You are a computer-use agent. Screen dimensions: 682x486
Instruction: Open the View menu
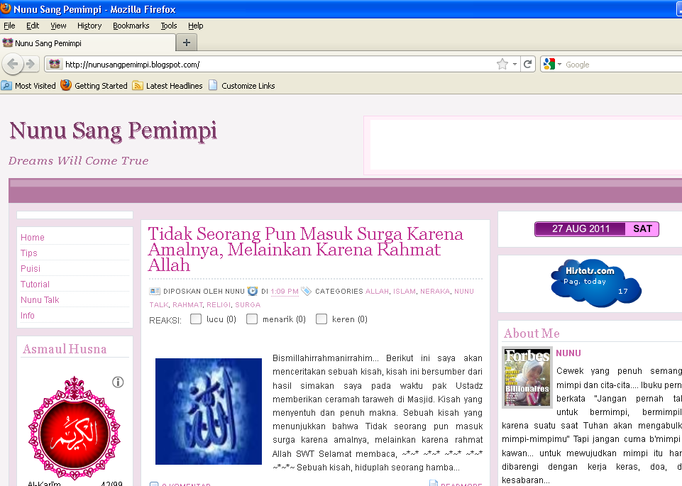pyautogui.click(x=58, y=26)
